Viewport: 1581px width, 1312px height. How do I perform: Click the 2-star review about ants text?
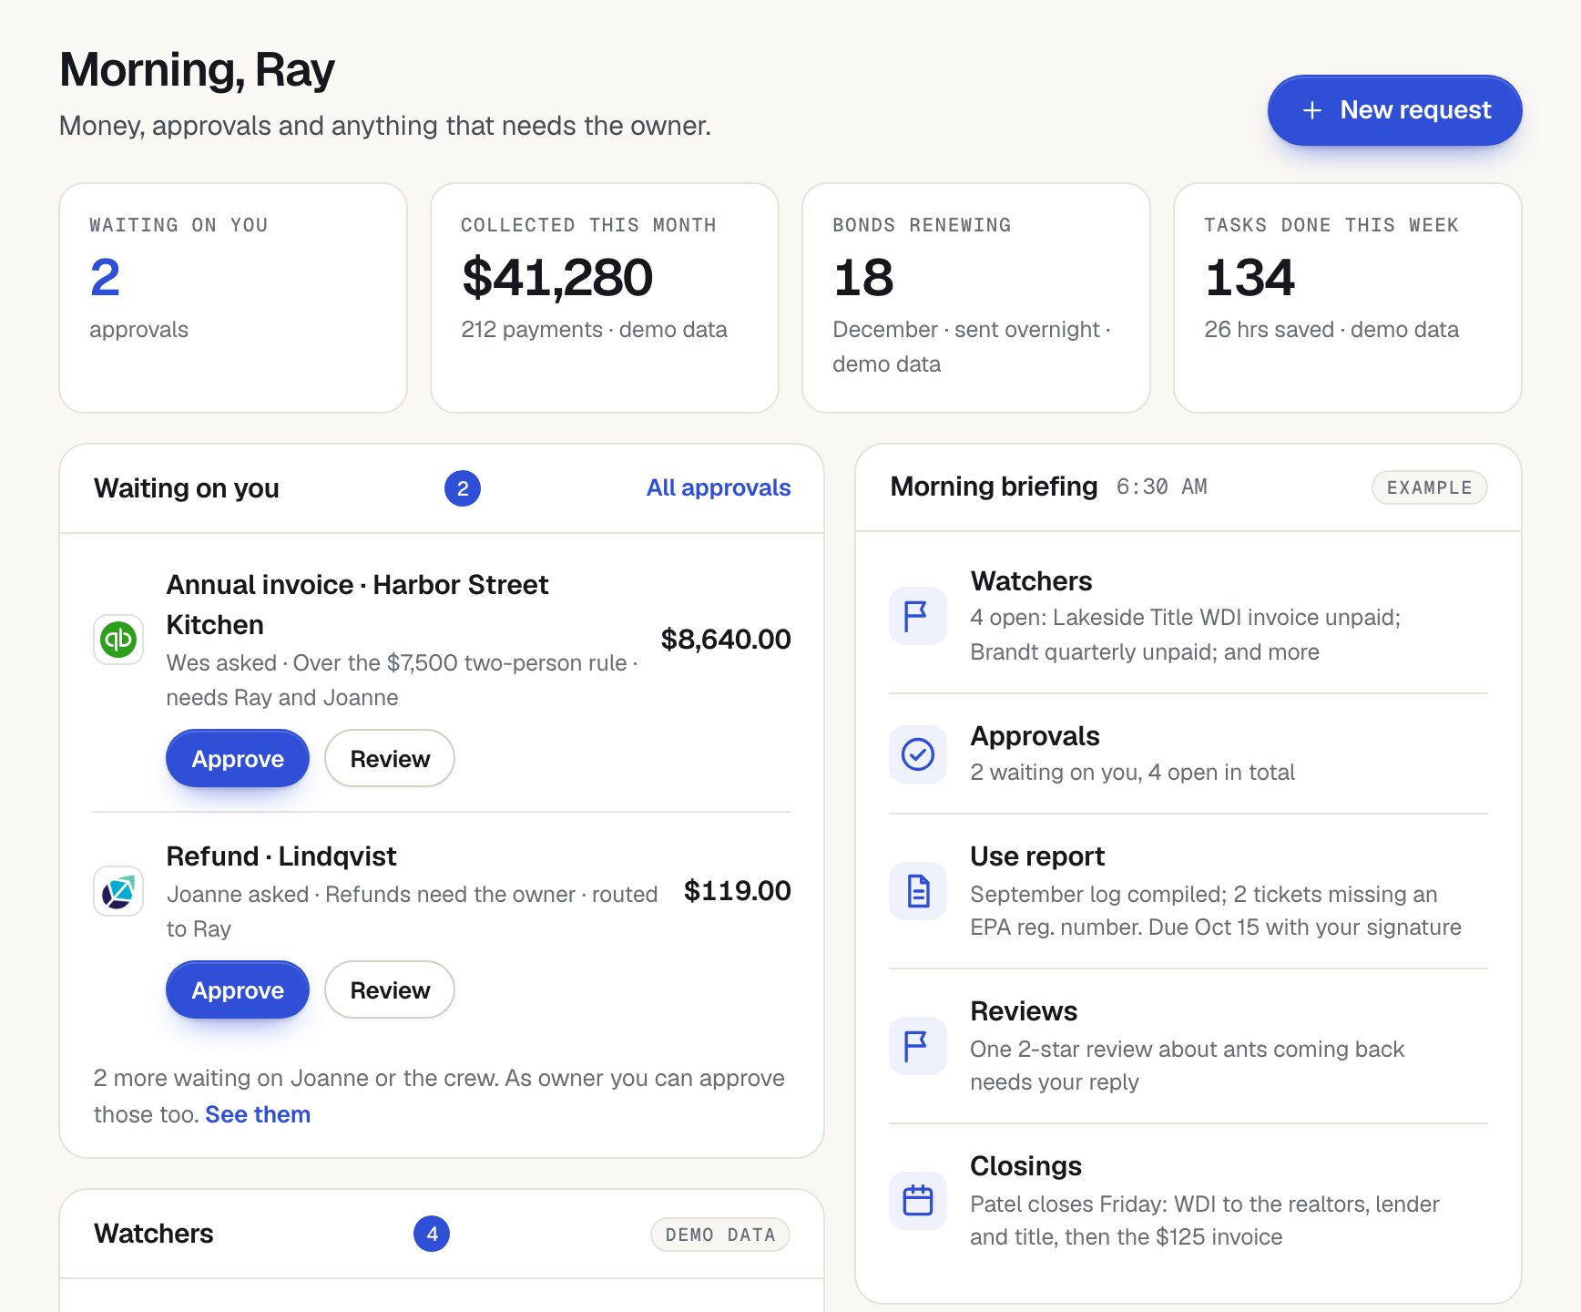pyautogui.click(x=1188, y=1066)
